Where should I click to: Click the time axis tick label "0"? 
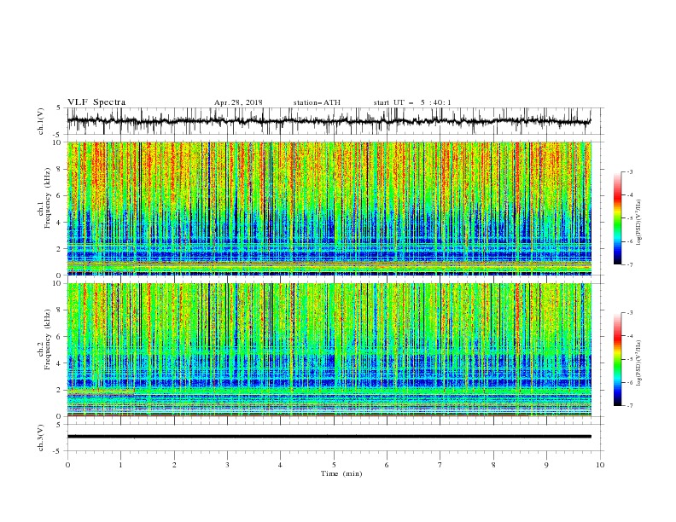point(67,465)
